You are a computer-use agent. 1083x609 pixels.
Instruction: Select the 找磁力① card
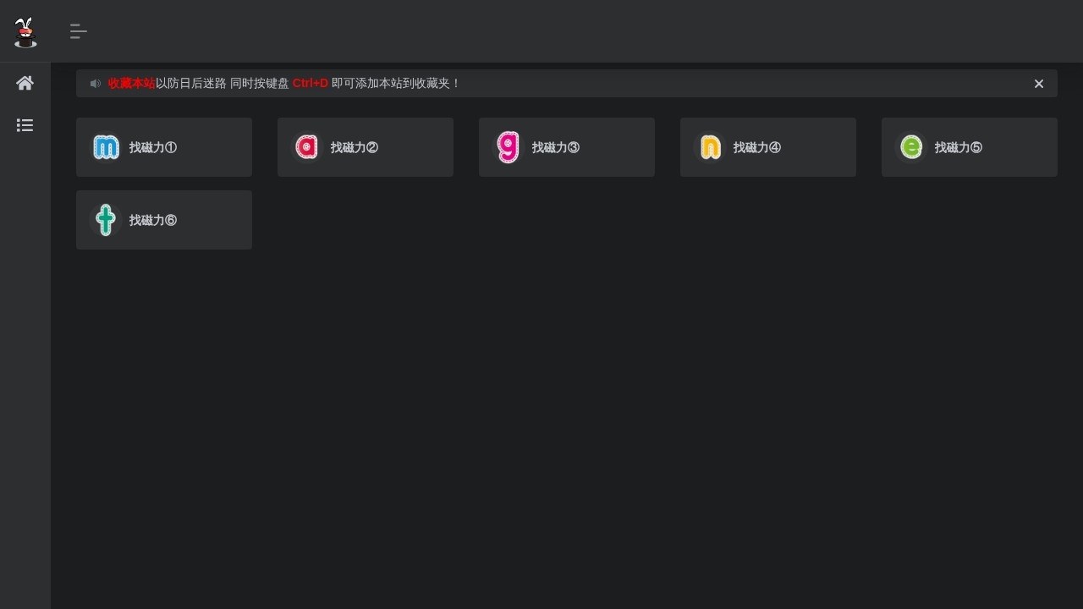tap(164, 147)
